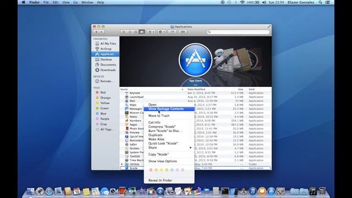Image resolution: width=352 pixels, height=198 pixels.
Task: Open Documents in the sidebar
Action: point(106,65)
